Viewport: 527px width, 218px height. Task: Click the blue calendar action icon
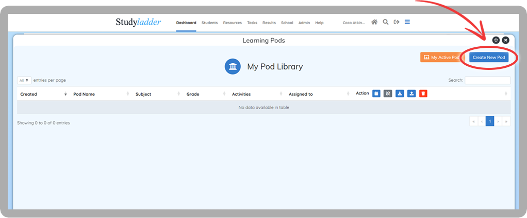tap(376, 94)
